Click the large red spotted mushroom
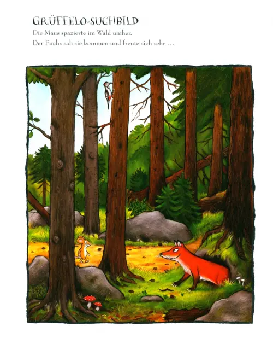273x350 pixels. tap(90, 301)
